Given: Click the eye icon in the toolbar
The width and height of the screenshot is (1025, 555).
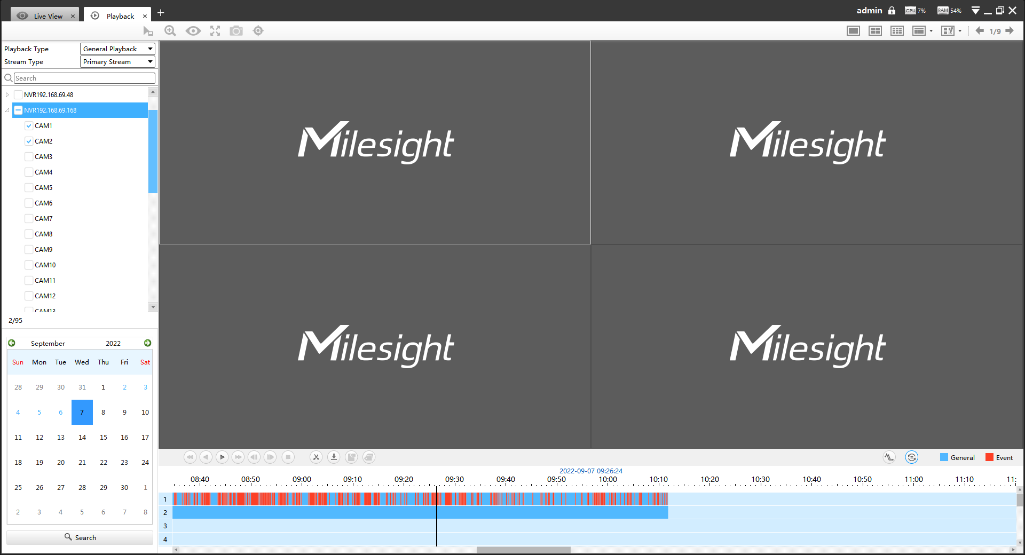Looking at the screenshot, I should (193, 31).
